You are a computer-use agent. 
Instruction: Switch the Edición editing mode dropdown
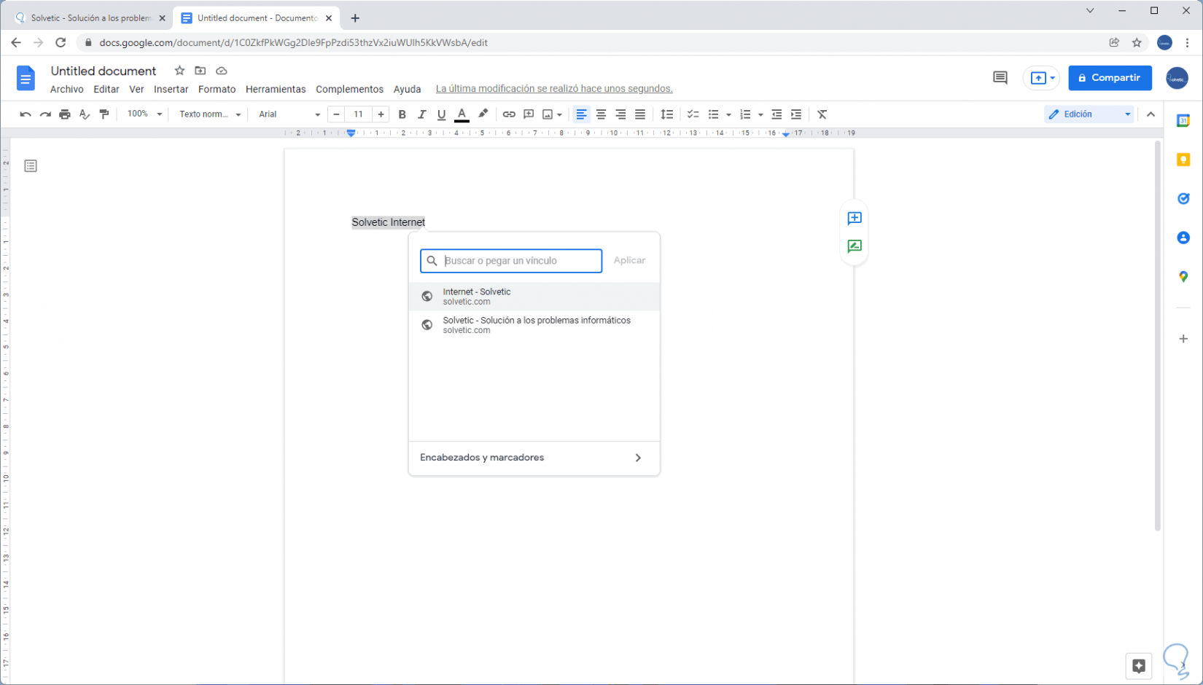click(x=1089, y=114)
